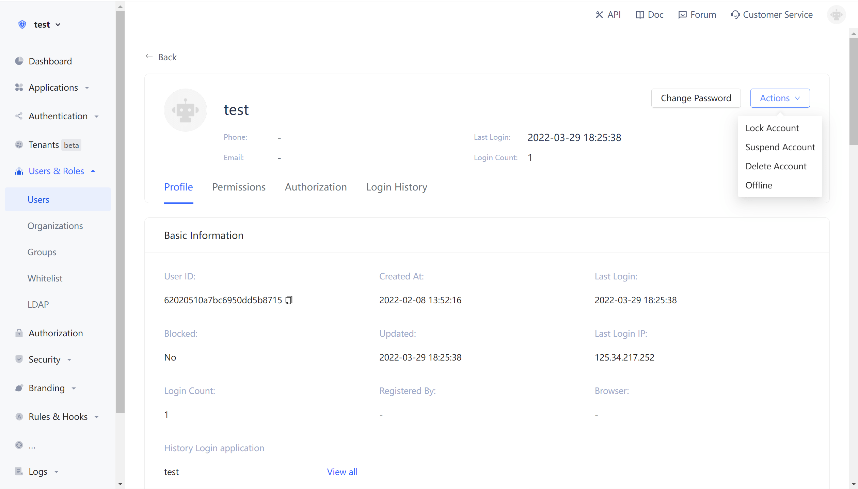858x489 pixels.
Task: Click the user avatar in top right
Action: pos(836,15)
